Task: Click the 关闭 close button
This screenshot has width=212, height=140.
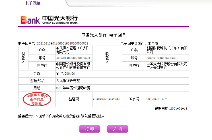Action: coord(118,129)
